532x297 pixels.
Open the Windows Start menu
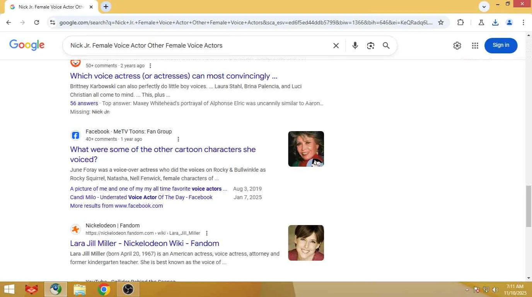9,289
